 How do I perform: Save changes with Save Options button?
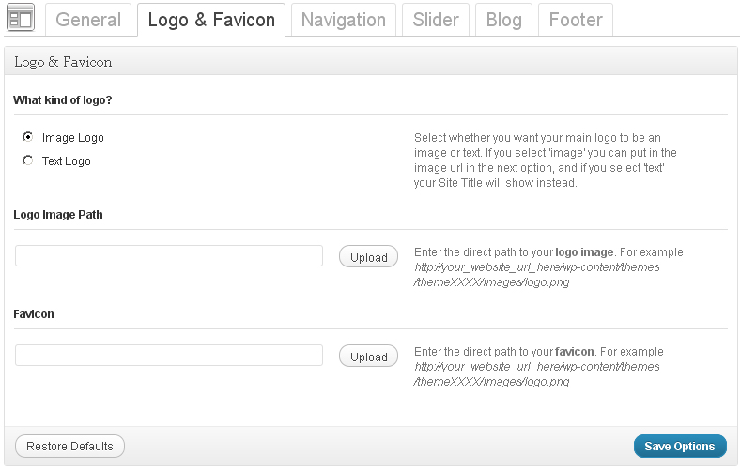coord(679,447)
